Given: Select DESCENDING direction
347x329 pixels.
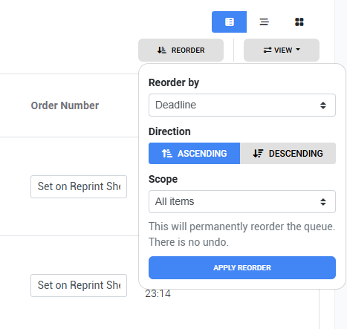Looking at the screenshot, I should coord(288,153).
